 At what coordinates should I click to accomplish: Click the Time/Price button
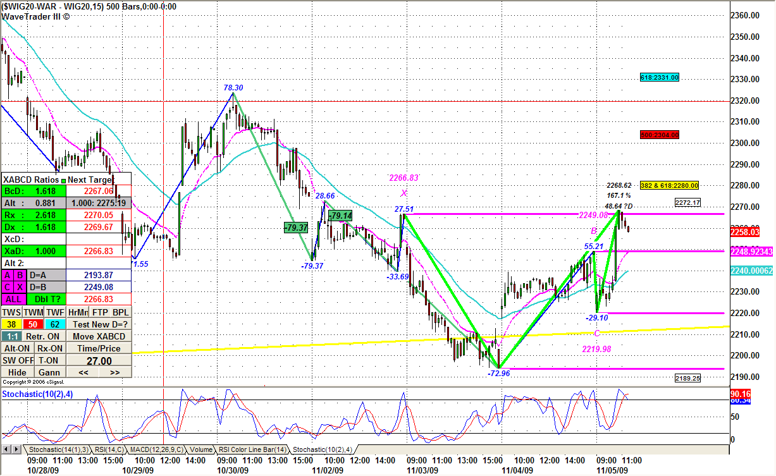pyautogui.click(x=99, y=348)
